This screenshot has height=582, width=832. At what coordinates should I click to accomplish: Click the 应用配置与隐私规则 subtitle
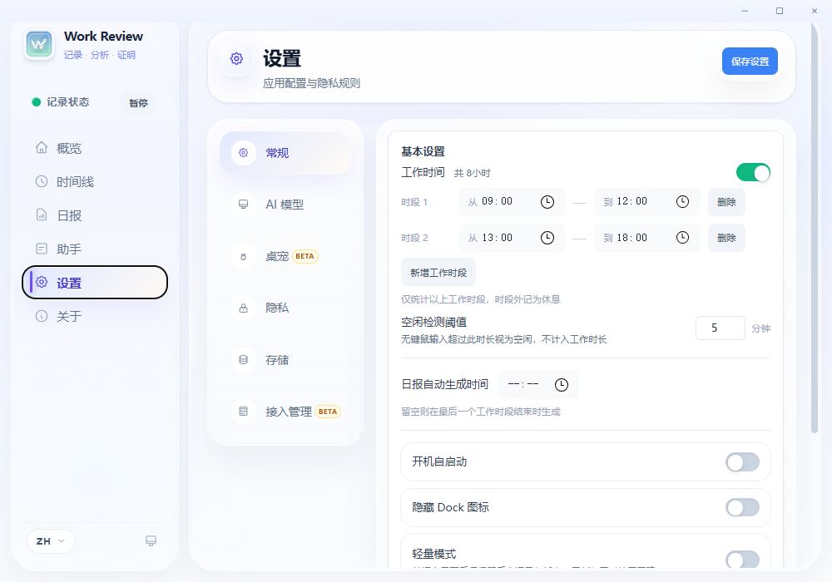coord(311,83)
